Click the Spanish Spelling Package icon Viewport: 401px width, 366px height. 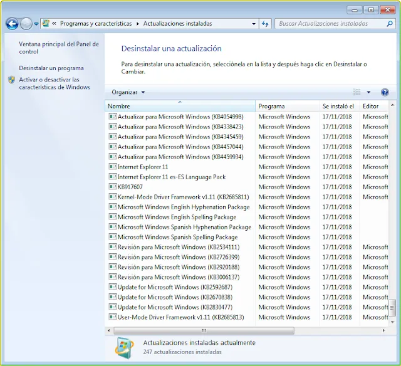113,236
